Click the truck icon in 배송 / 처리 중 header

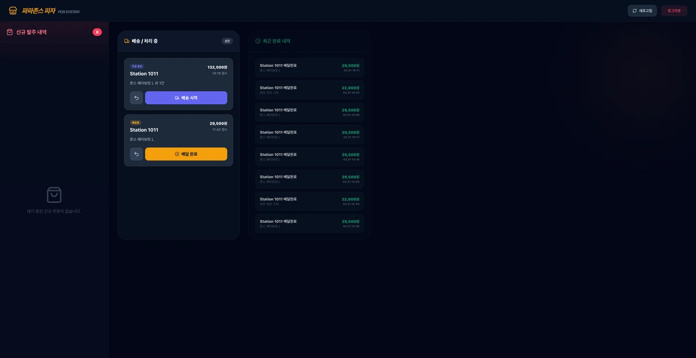point(127,41)
